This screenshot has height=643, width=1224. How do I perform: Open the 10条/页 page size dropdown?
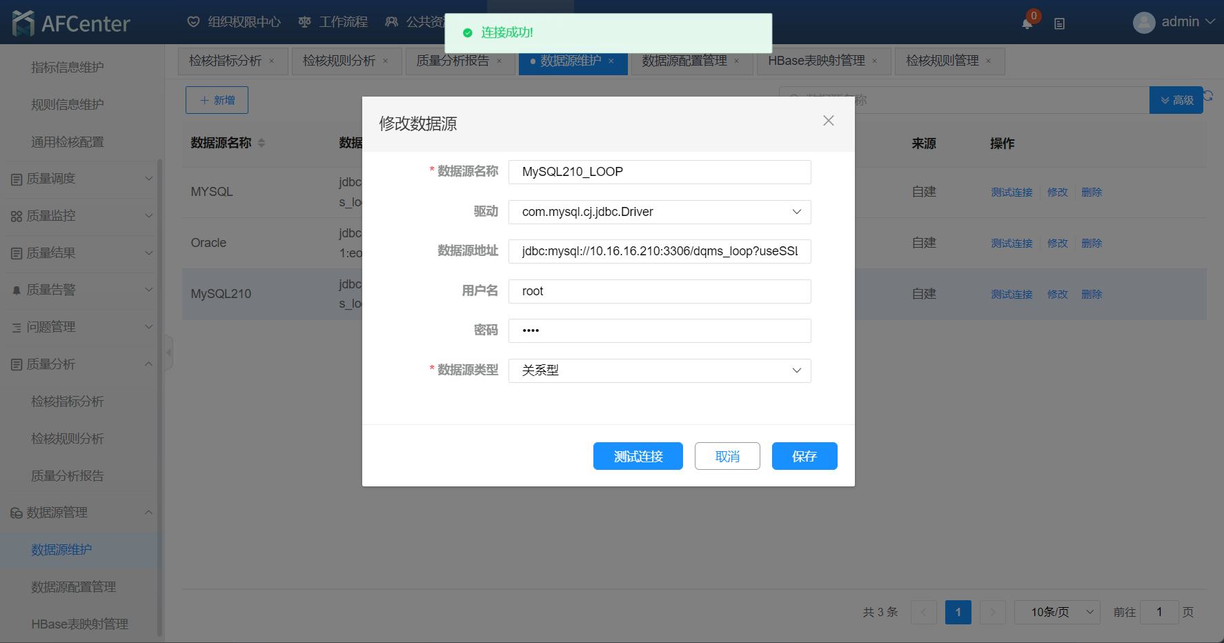coord(1056,612)
